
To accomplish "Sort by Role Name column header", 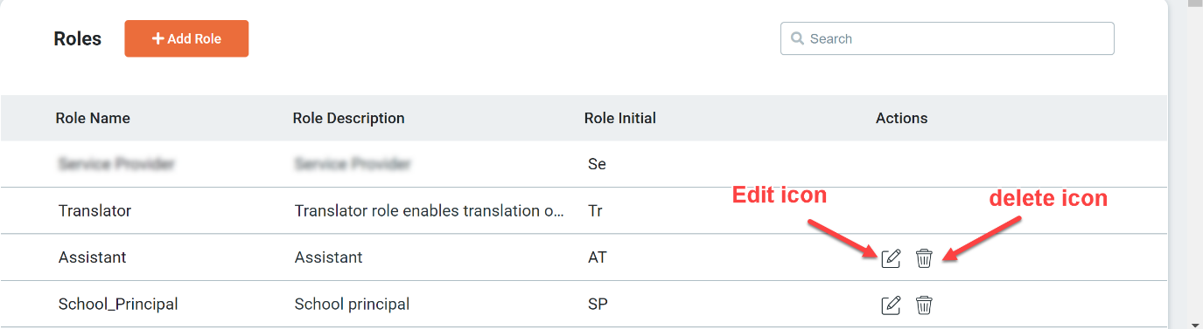I will click(93, 118).
